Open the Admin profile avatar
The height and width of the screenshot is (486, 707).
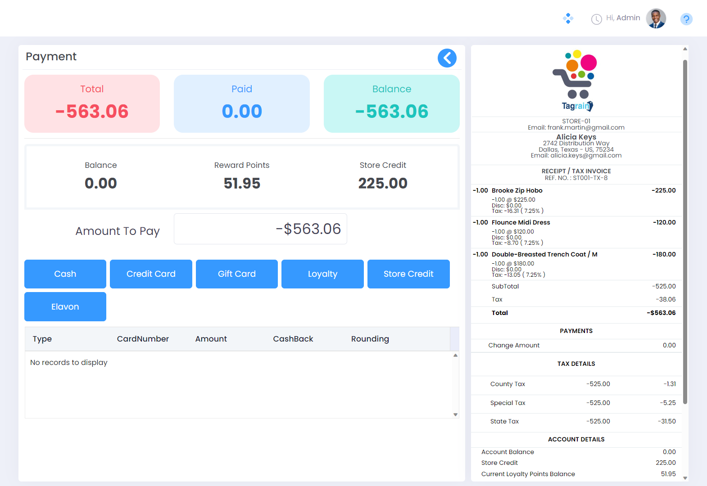[x=656, y=18]
